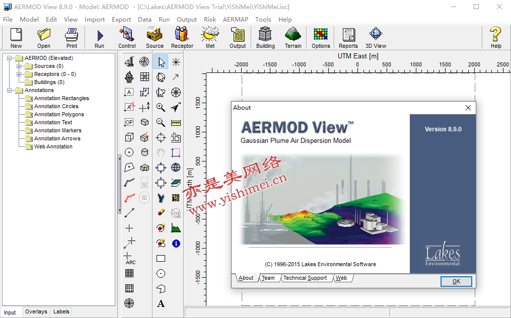The height and width of the screenshot is (318, 511).
Task: Click OK in the About dialog
Action: (x=456, y=281)
